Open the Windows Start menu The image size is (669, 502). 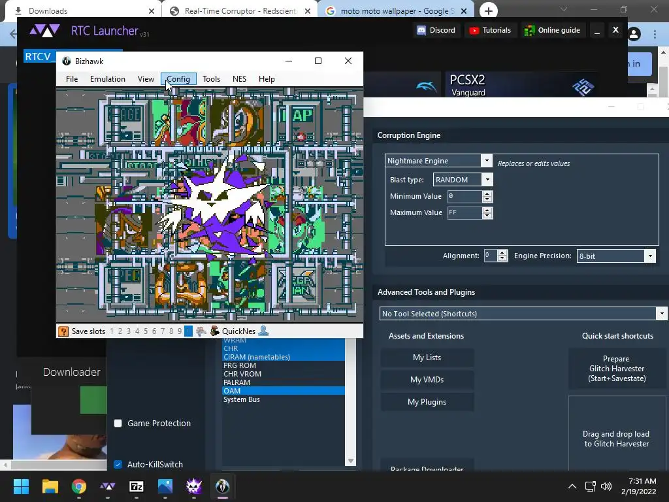point(21,486)
